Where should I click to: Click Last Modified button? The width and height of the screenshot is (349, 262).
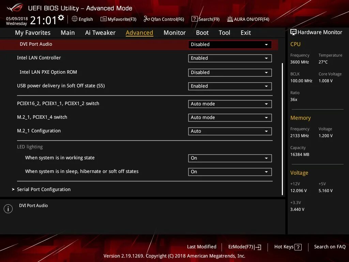click(x=202, y=247)
